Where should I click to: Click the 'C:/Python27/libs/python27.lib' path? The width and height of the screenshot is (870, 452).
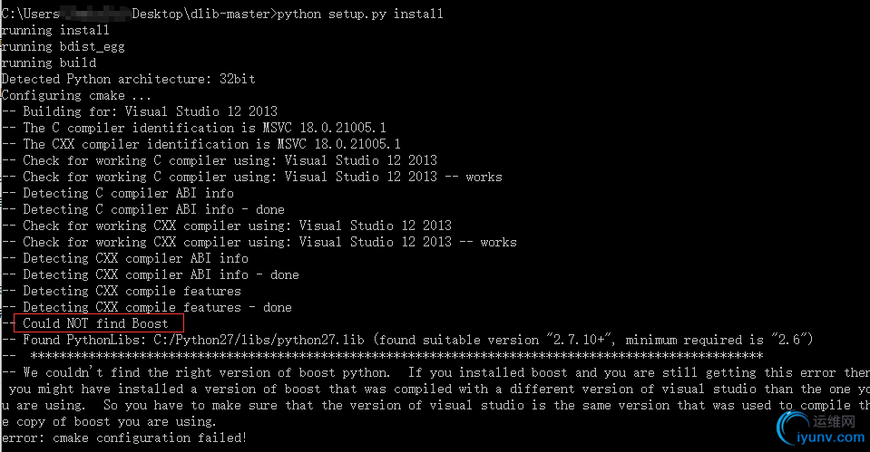pos(259,340)
